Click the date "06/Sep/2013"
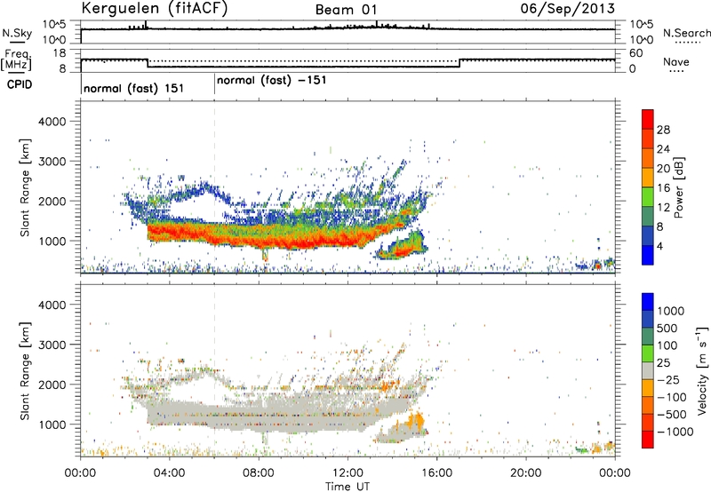The width and height of the screenshot is (711, 492). click(x=567, y=9)
